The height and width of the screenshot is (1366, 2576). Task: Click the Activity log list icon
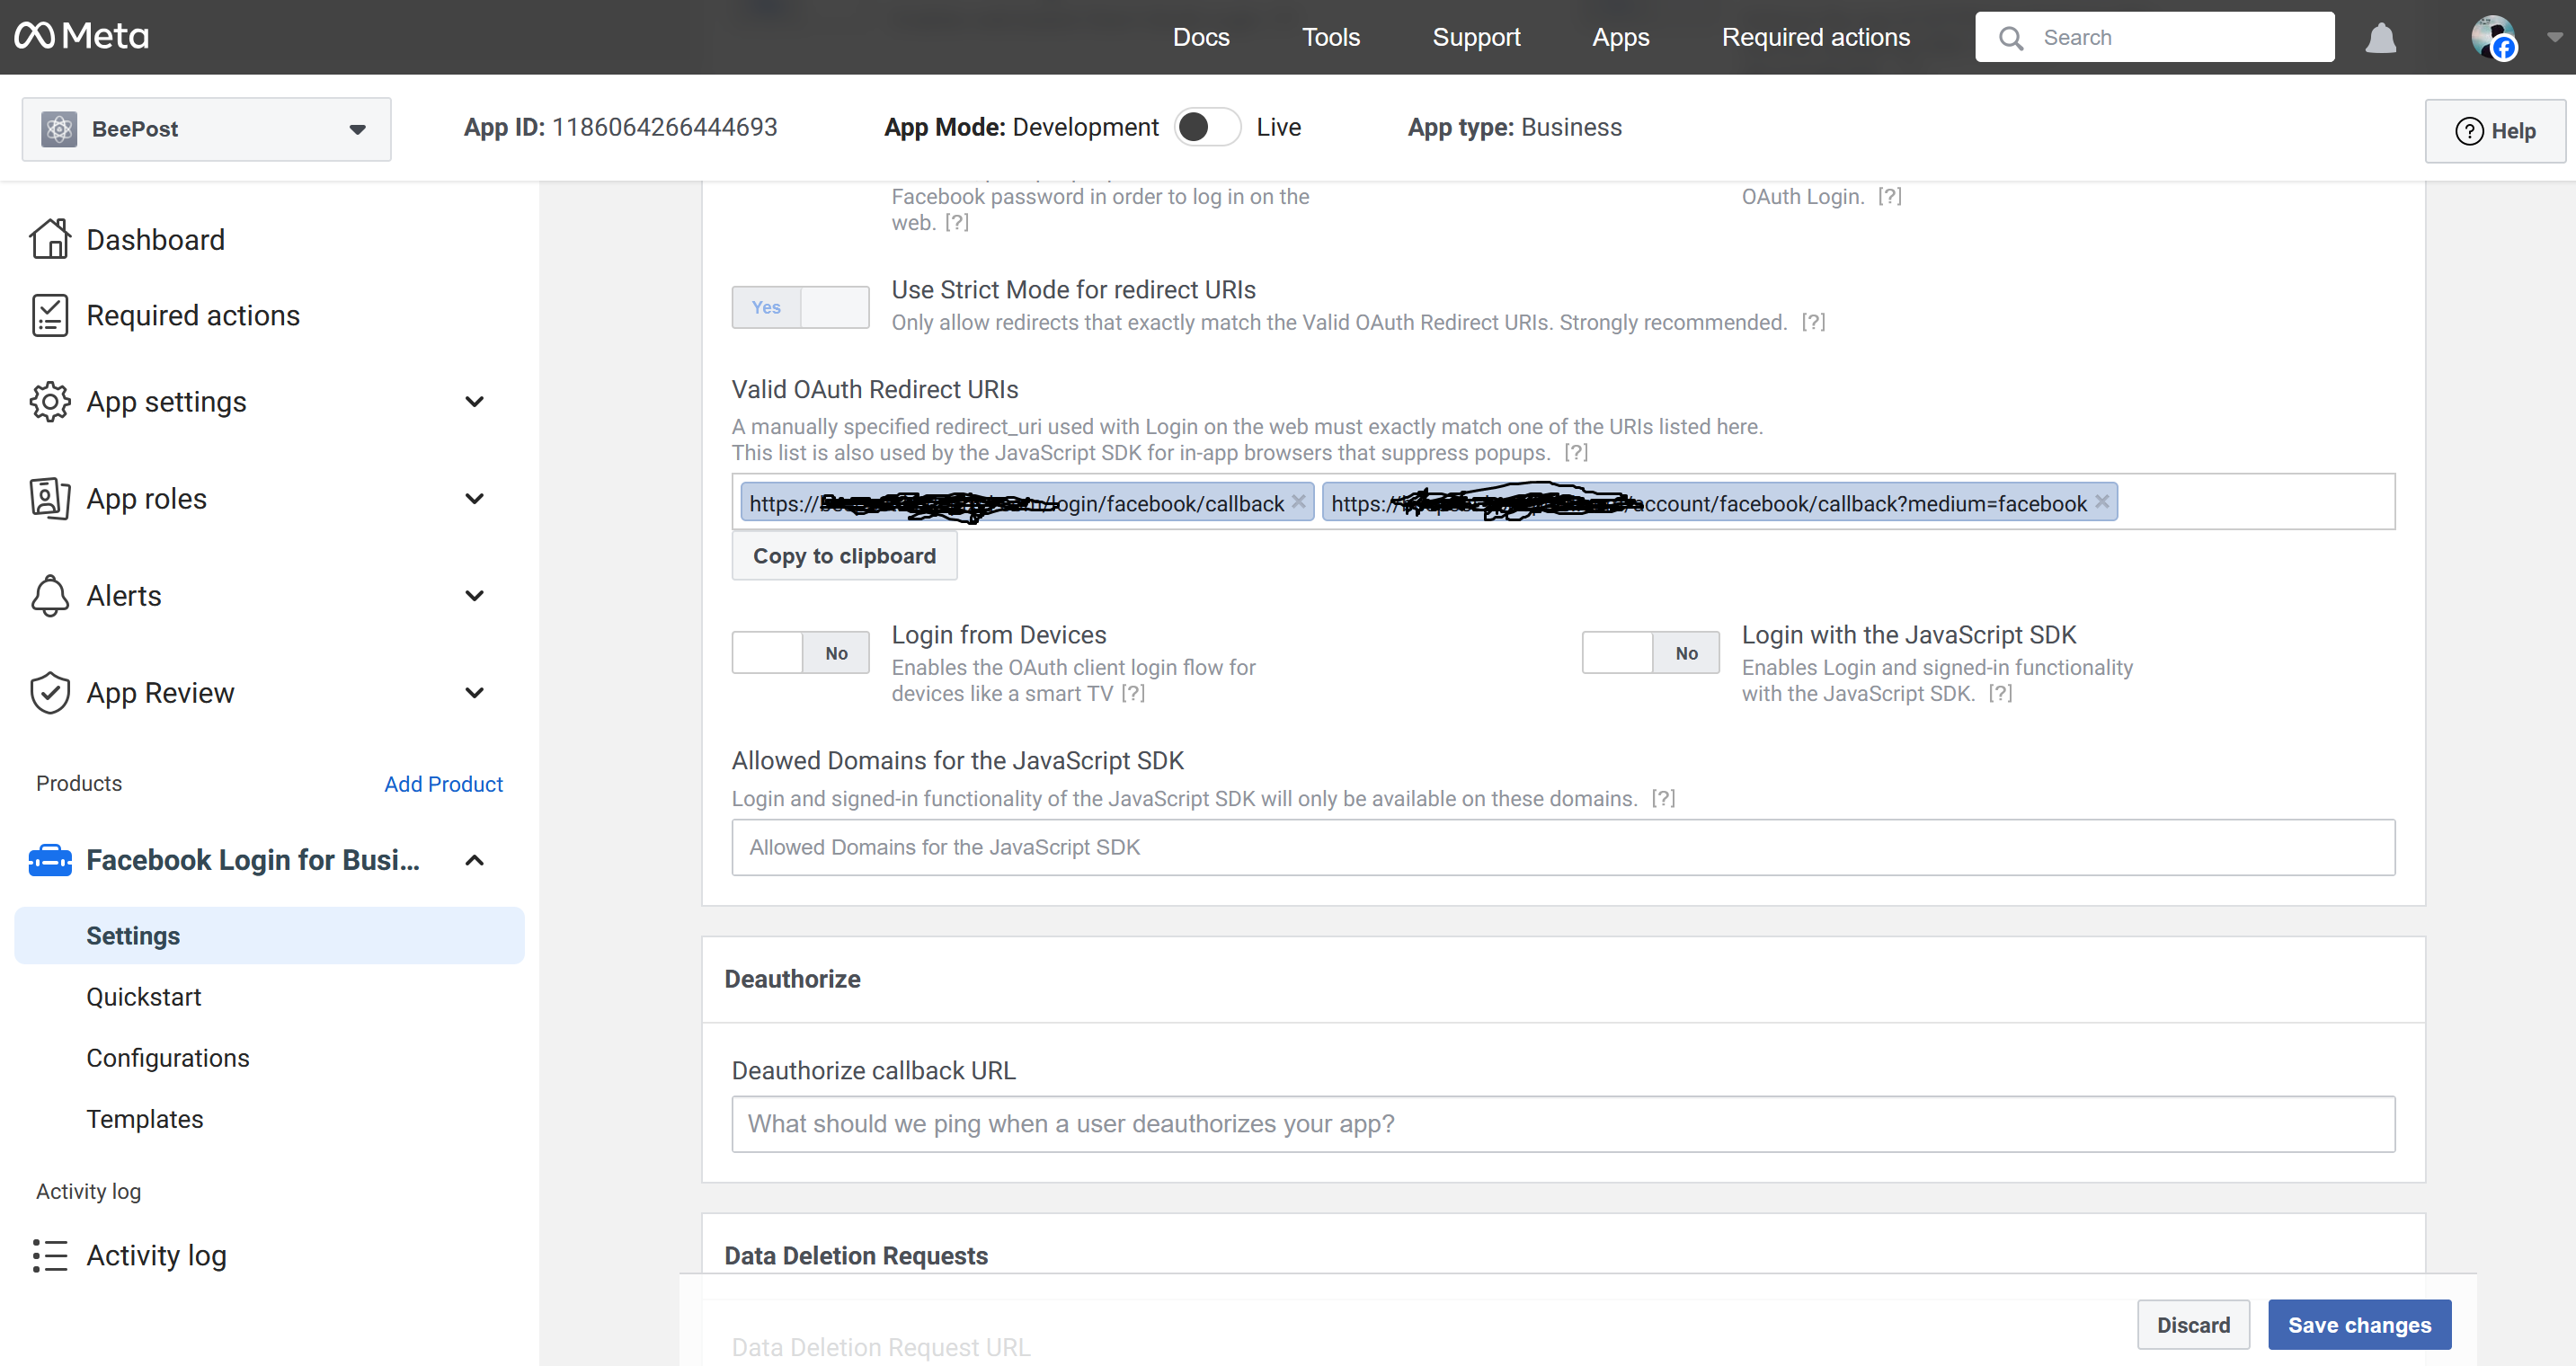50,1255
